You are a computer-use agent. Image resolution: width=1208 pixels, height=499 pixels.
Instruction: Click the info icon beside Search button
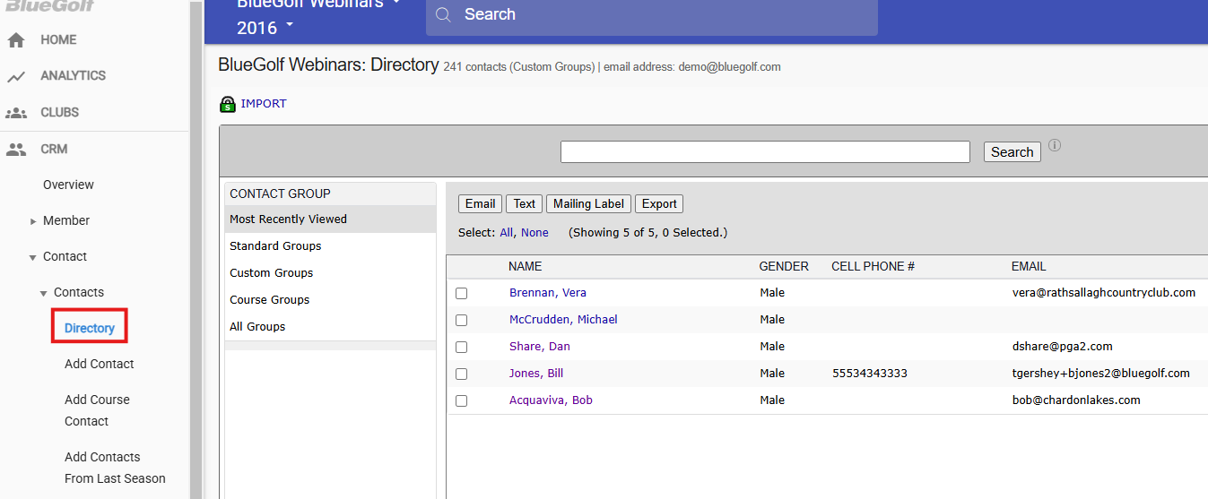pyautogui.click(x=1055, y=145)
